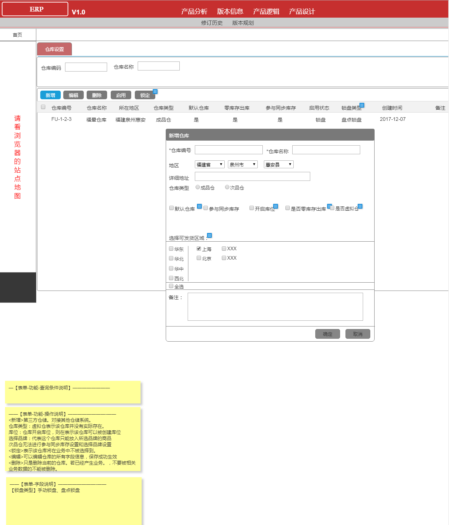
Task: Open the 福建省 province dropdown
Action: [x=210, y=164]
